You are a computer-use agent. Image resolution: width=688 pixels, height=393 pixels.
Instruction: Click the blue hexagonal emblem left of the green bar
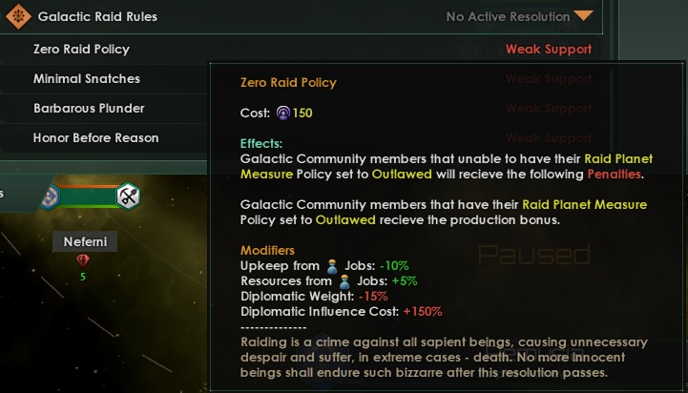(x=51, y=196)
